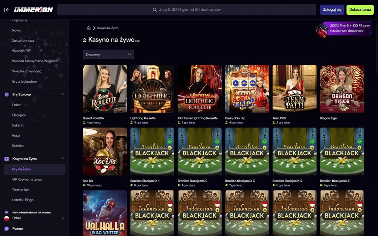Click the Kasyno Na Żywo breadcrumb
This screenshot has height=236, width=378.
[x=107, y=28]
